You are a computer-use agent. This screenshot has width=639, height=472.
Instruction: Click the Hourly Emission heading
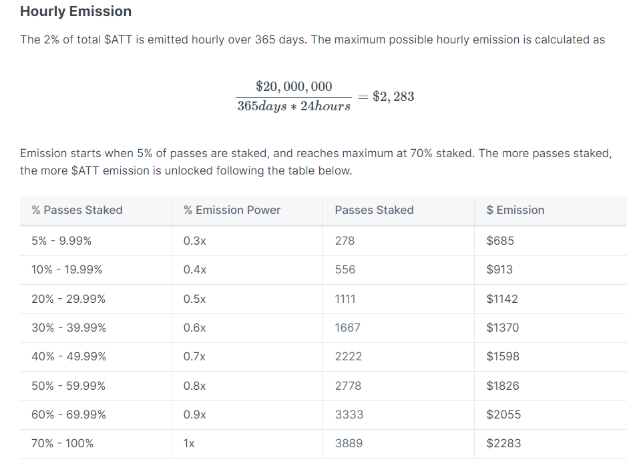click(x=76, y=11)
